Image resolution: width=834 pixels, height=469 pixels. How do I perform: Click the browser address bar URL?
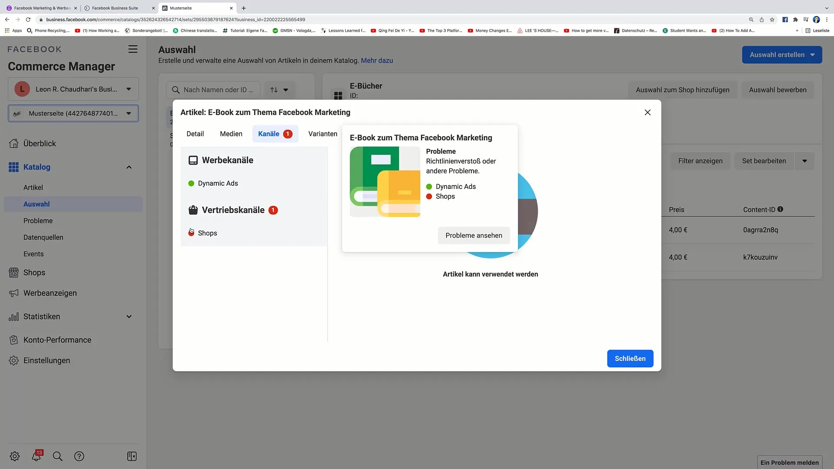(175, 20)
